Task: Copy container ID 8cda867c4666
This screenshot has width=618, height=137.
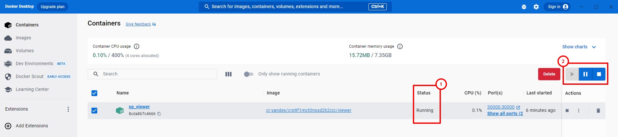Action: tap(159, 114)
